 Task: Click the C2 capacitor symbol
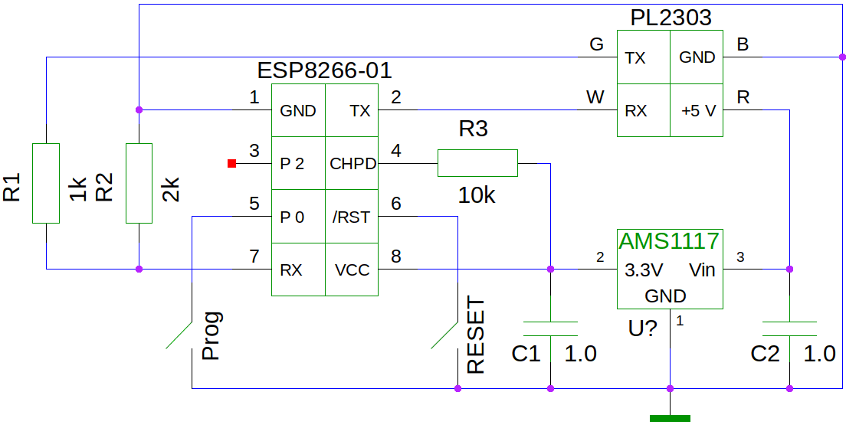(x=789, y=328)
